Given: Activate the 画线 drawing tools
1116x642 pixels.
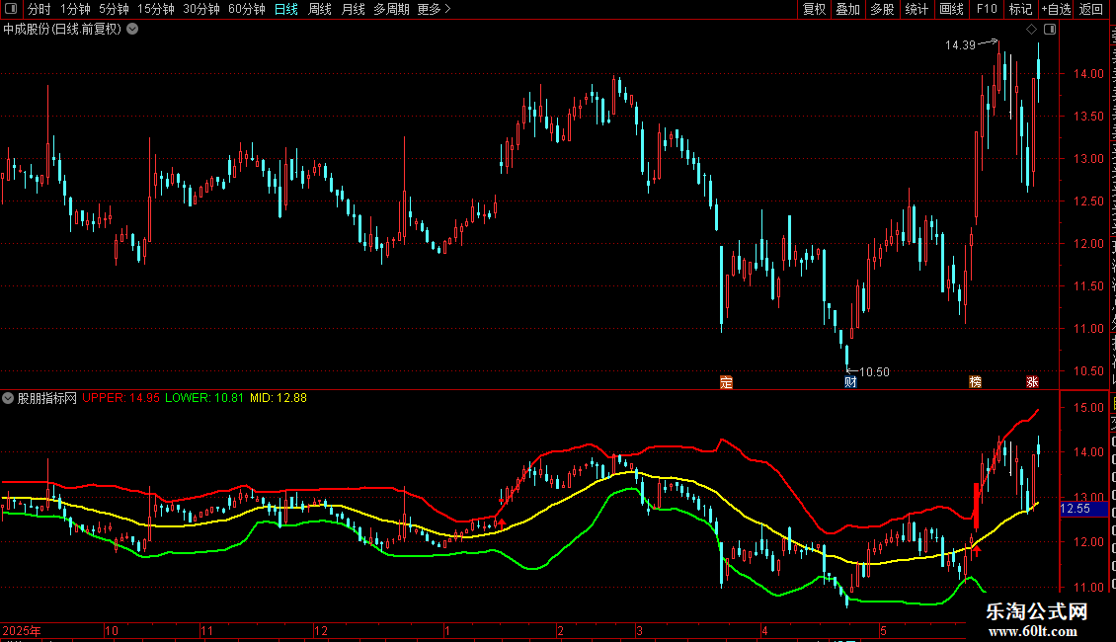Looking at the screenshot, I should (952, 9).
